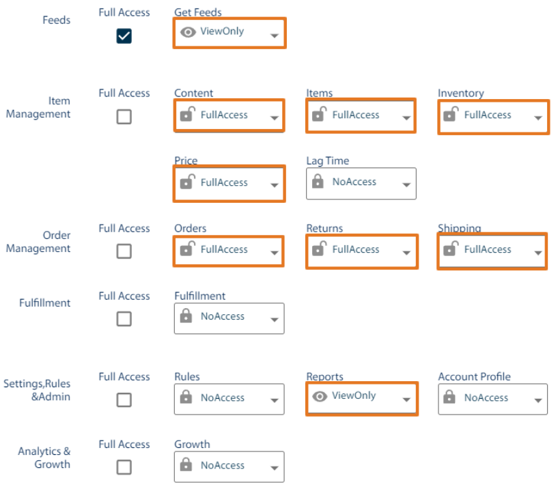Viewport: 558px width, 489px height.
Task: Click the locked padlock icon for Rules
Action: 187,399
